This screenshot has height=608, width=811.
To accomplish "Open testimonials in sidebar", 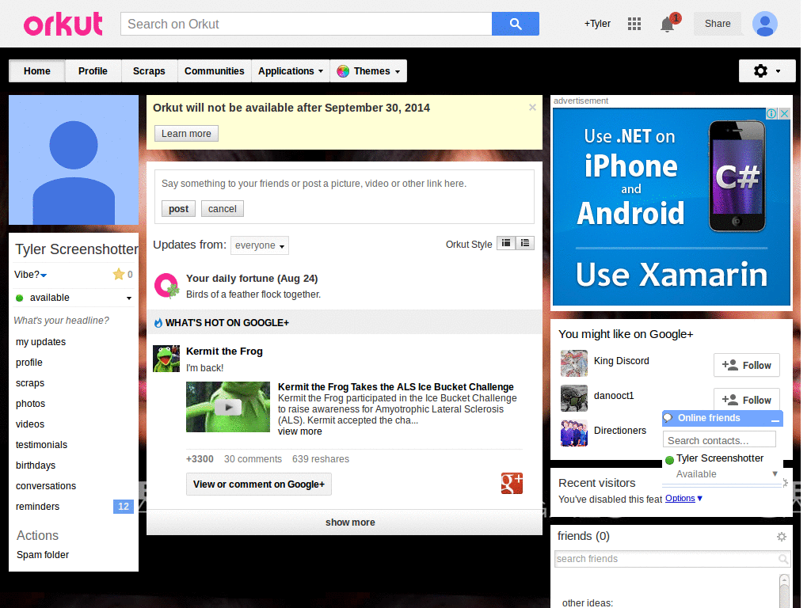I will (x=41, y=445).
